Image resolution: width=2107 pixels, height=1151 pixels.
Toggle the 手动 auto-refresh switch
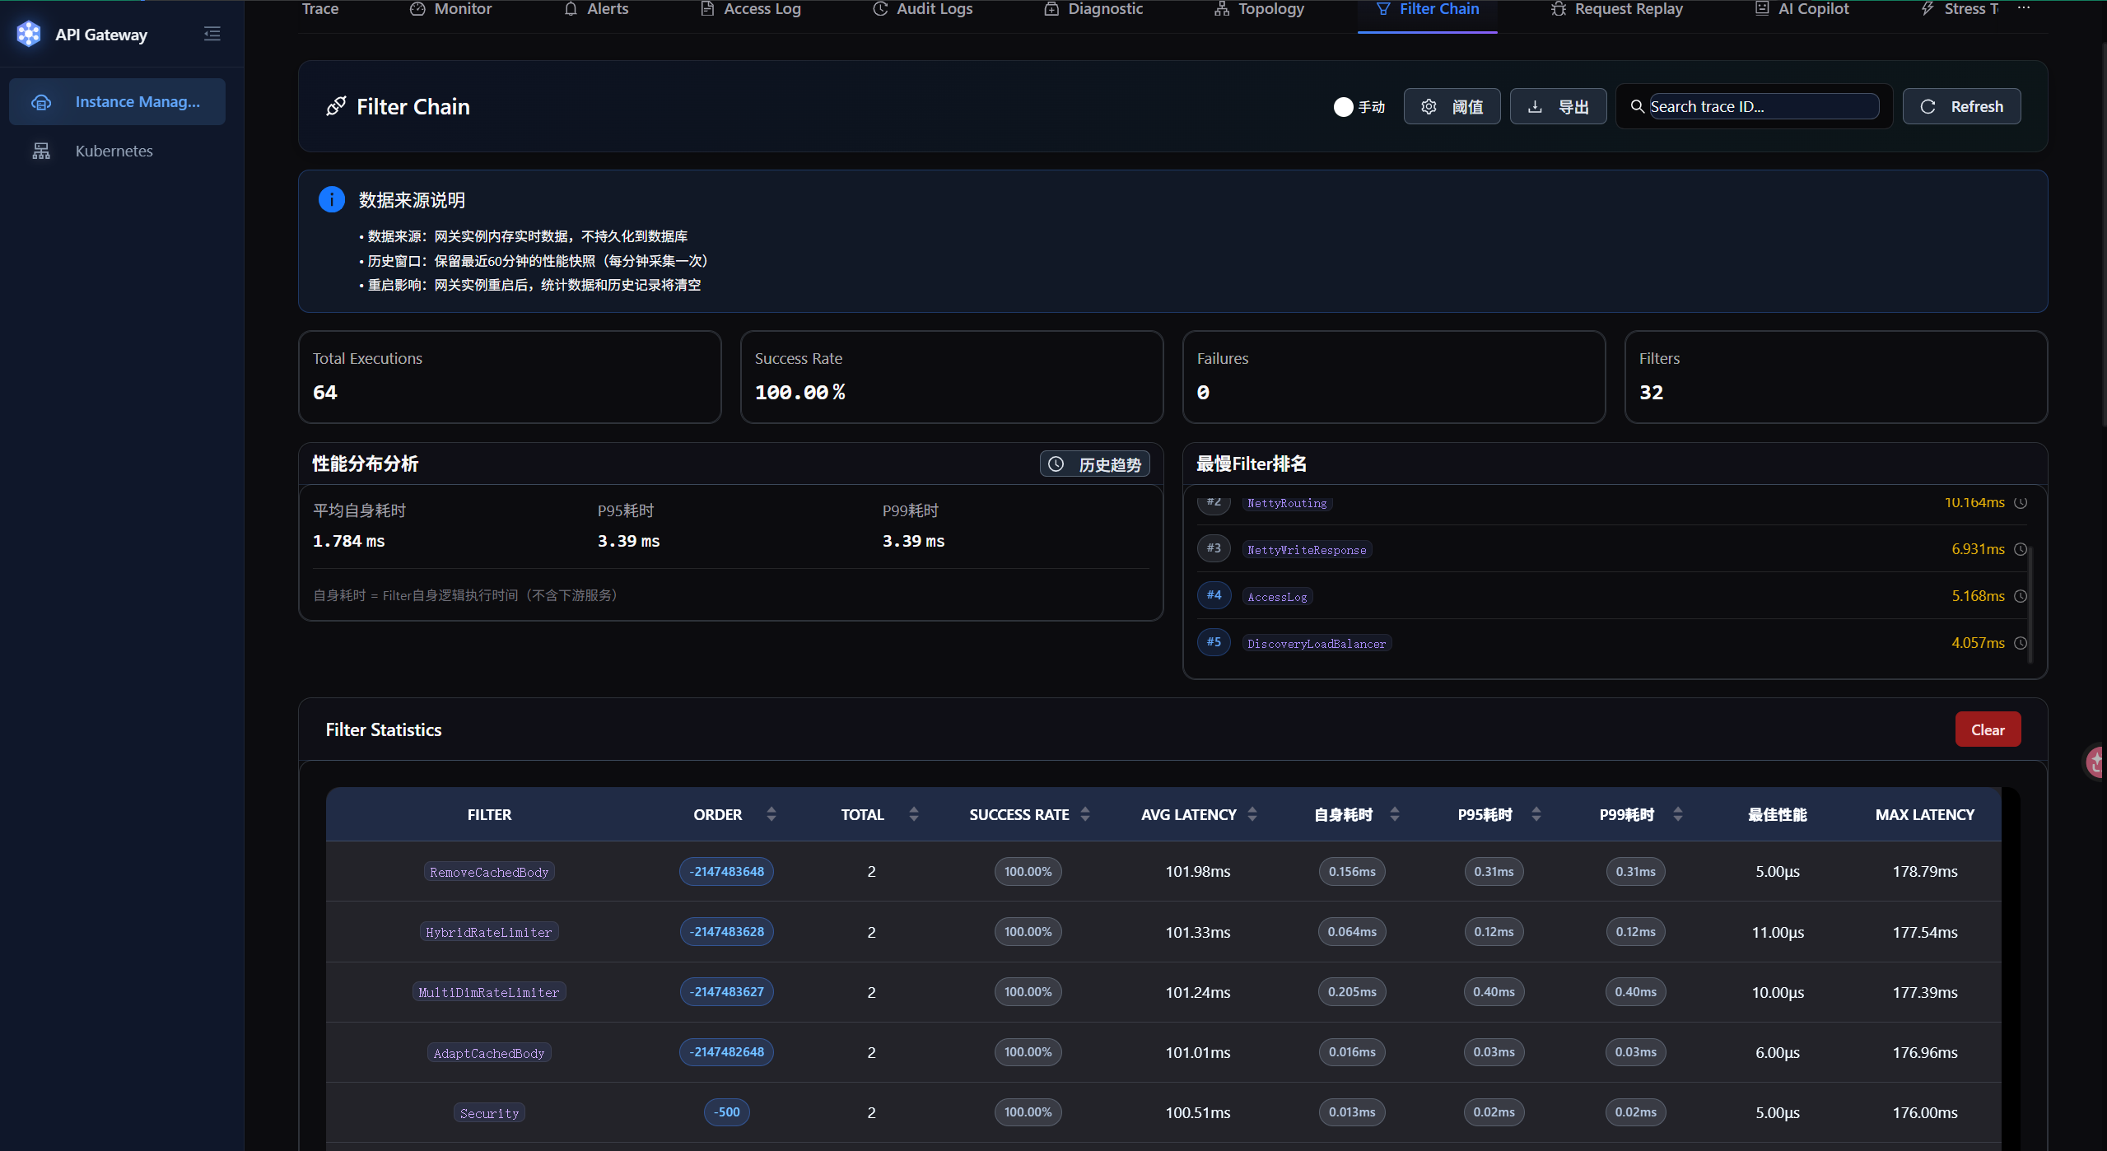[1344, 107]
